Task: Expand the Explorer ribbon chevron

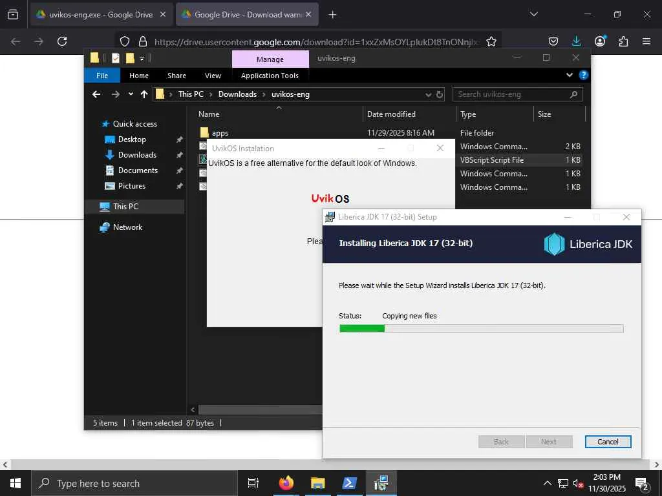Action: pyautogui.click(x=569, y=75)
